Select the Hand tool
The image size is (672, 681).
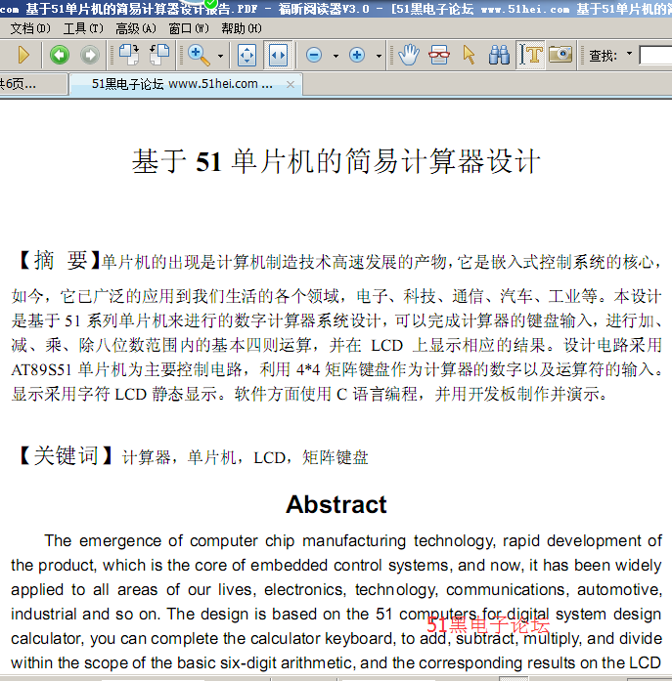point(409,55)
